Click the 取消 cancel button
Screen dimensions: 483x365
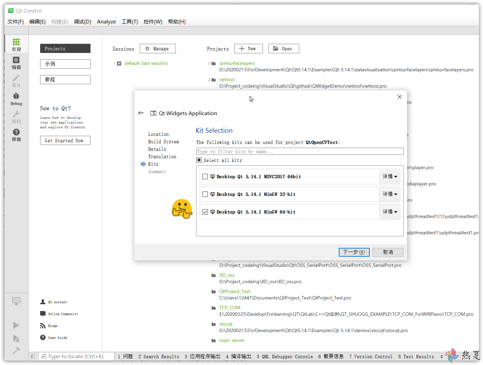tap(388, 252)
